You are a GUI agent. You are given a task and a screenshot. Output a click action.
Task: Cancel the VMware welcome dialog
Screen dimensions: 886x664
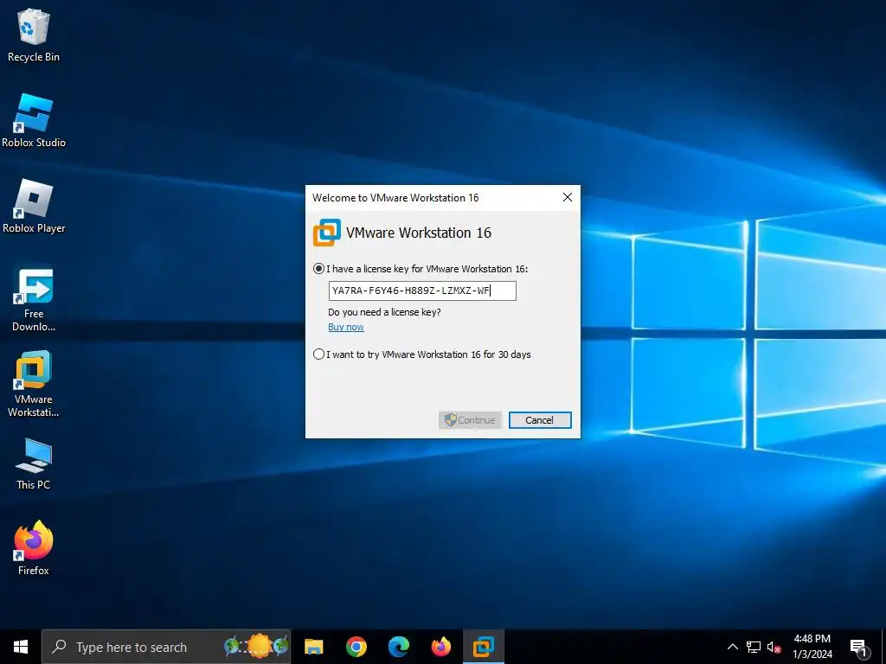pyautogui.click(x=540, y=420)
